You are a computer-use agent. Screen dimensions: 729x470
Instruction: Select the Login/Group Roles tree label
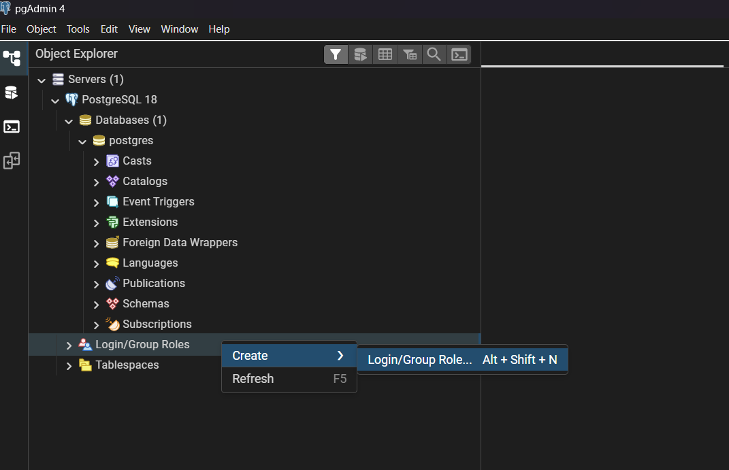click(x=142, y=345)
